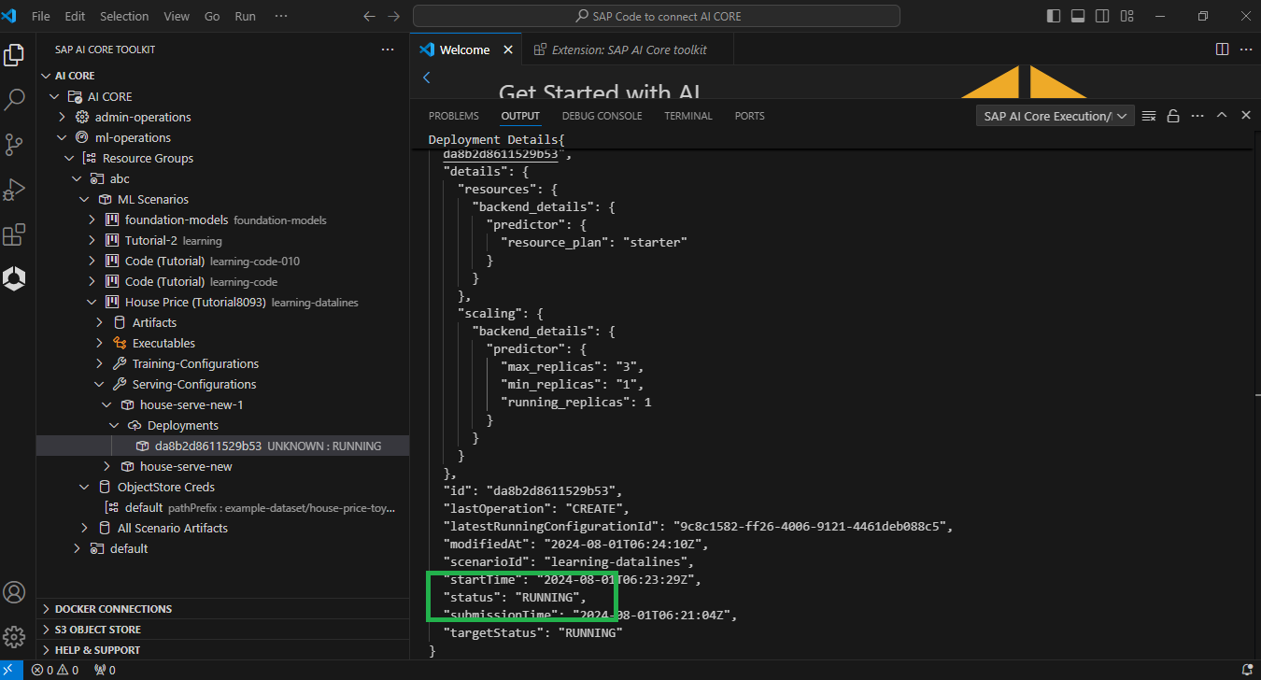The height and width of the screenshot is (680, 1261).
Task: Expand the S3 OBJECT STORE section
Action: 222,630
